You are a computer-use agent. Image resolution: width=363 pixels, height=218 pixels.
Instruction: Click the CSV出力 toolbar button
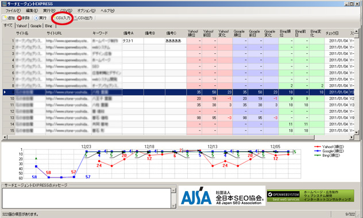pos(83,18)
